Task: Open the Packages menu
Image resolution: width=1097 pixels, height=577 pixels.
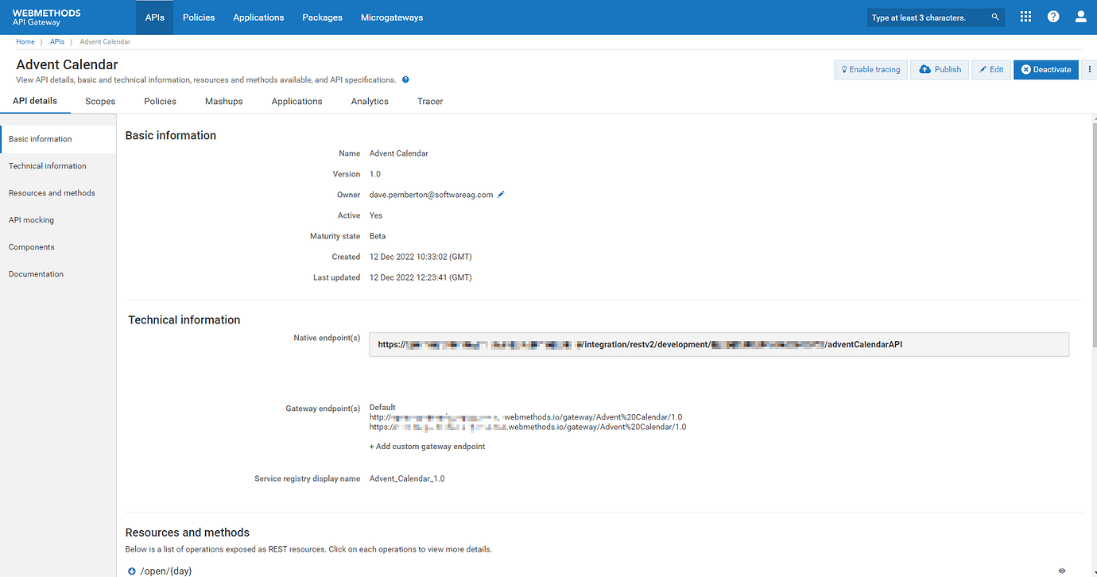Action: 322,17
